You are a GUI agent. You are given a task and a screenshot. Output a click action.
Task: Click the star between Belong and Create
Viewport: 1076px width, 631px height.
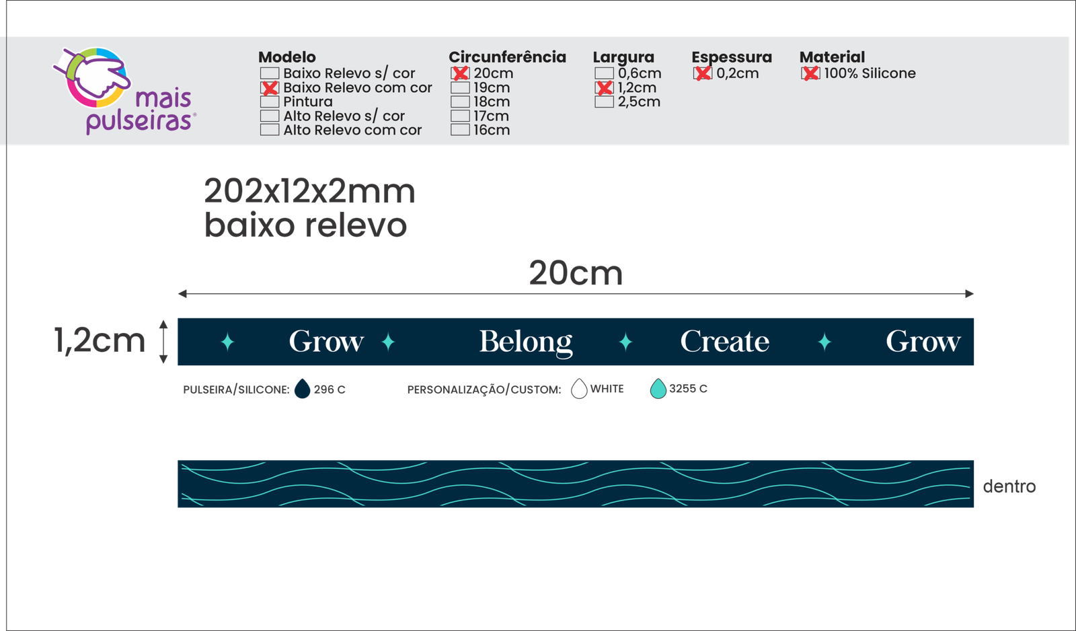click(x=625, y=342)
